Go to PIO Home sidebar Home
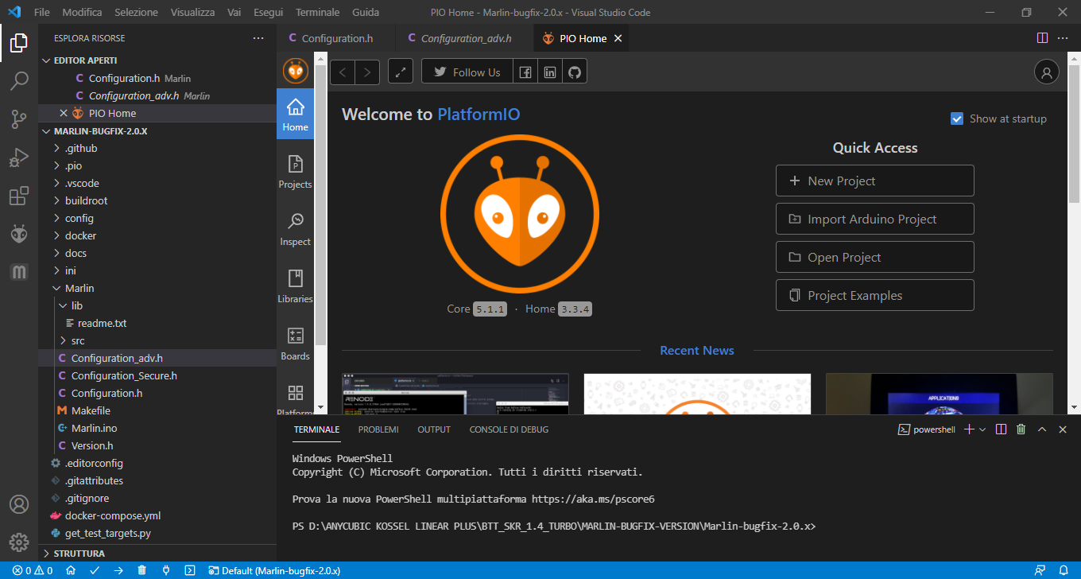1081x579 pixels. [x=295, y=114]
